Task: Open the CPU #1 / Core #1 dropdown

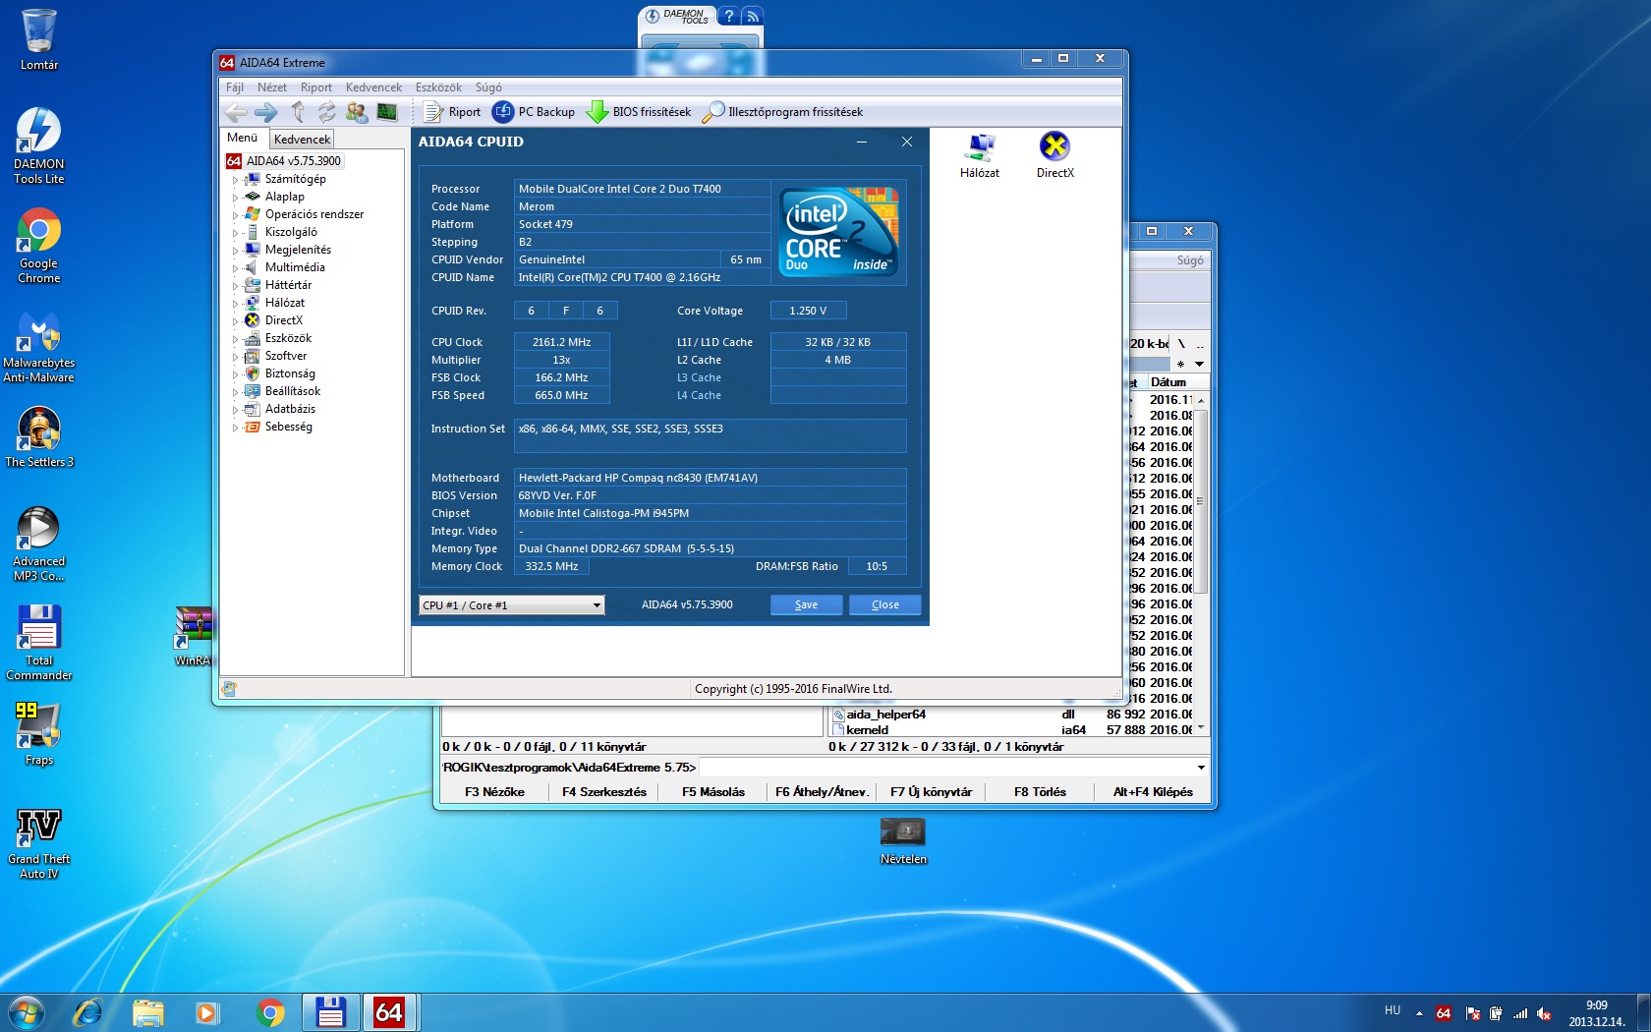Action: (x=511, y=605)
